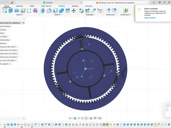
Task: Click the Fit/Zoom window icon
Action: click(x=86, y=118)
